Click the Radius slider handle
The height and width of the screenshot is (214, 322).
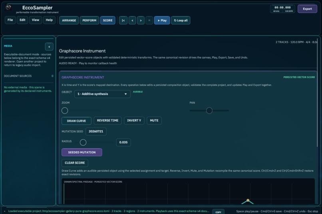[x=83, y=142]
